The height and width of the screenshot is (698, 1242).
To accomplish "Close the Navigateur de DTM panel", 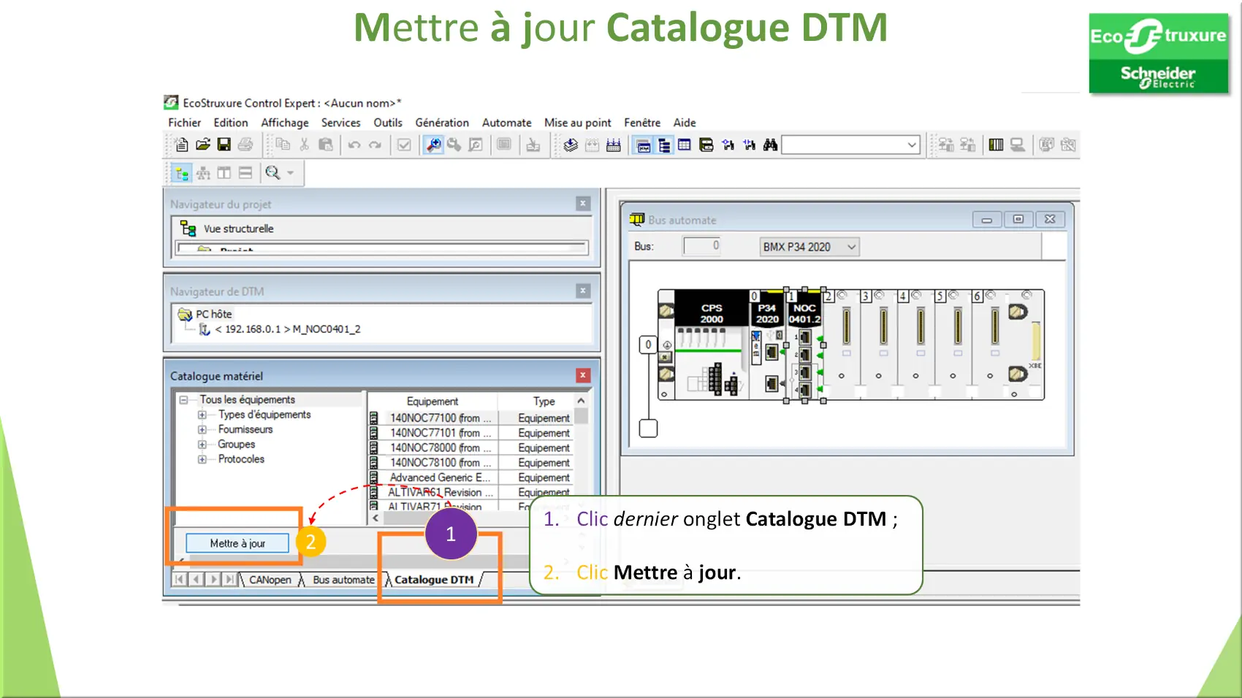I will tap(583, 291).
